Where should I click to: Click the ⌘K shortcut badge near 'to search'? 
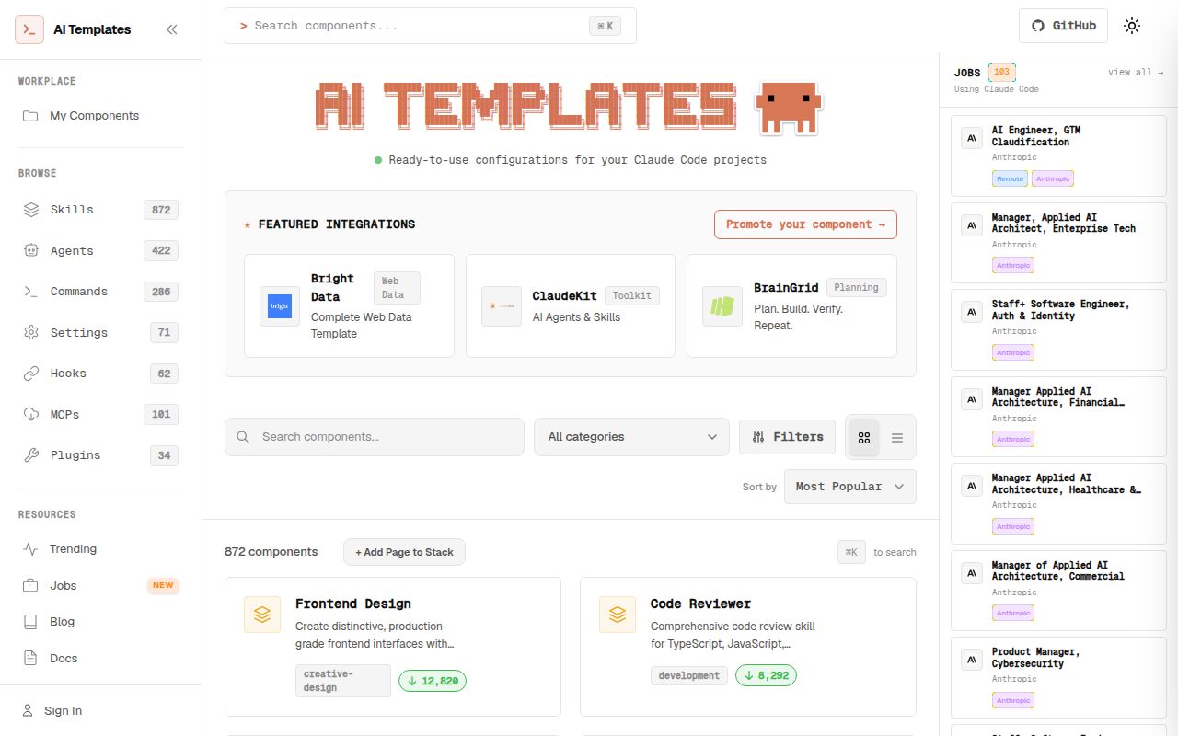coord(852,552)
